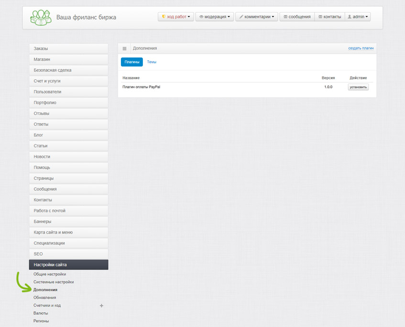Collapse the Настройки сайта section

tap(69, 265)
